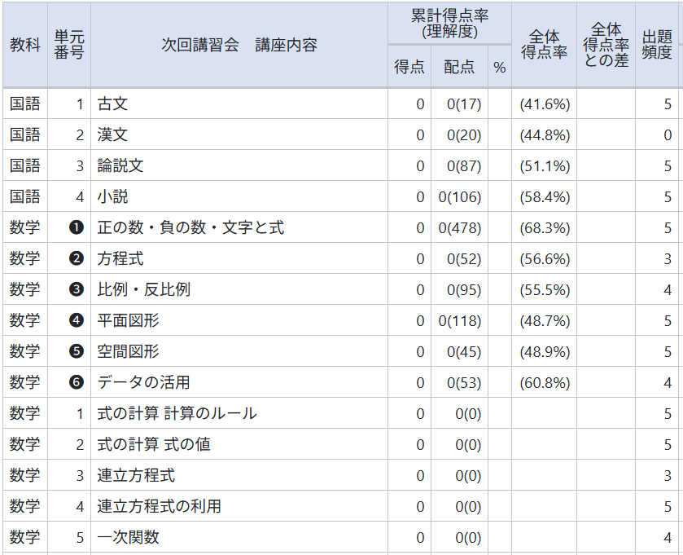This screenshot has height=555, width=683.
Task: Click the circled number 1 unit icon
Action: tap(77, 228)
